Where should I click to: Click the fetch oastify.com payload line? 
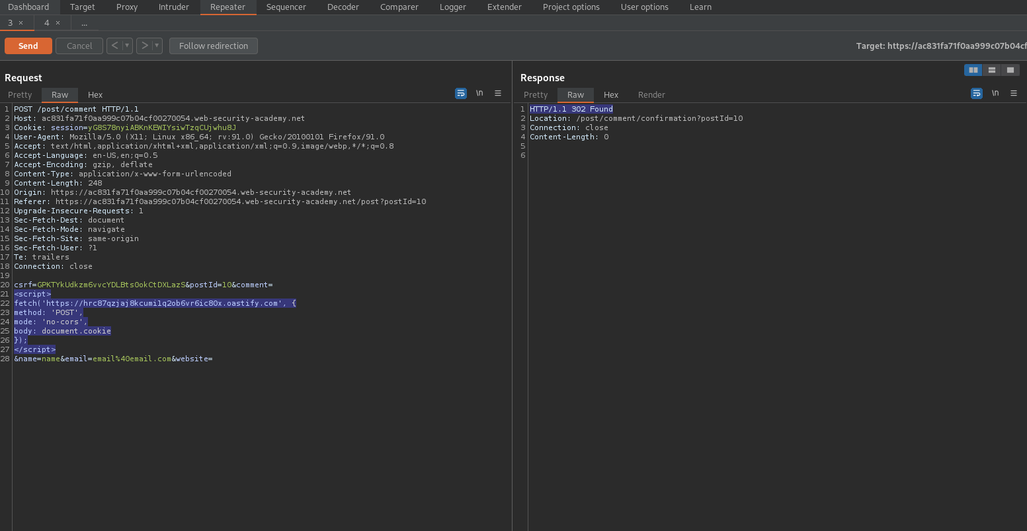[x=155, y=303]
